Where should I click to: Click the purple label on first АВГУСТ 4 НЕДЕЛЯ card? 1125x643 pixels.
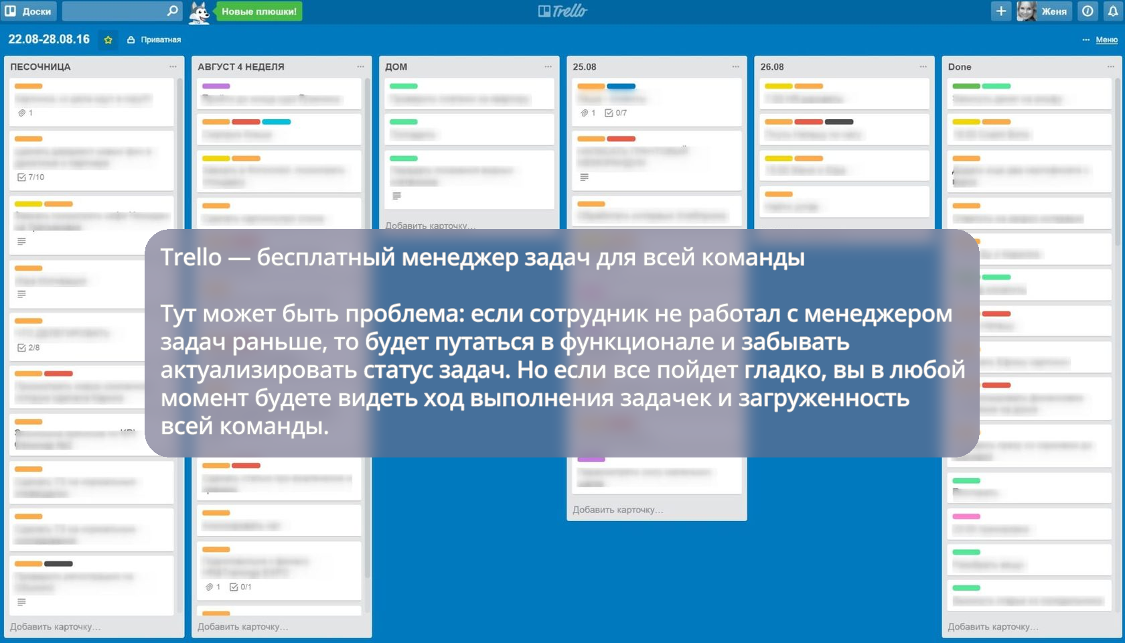click(216, 86)
